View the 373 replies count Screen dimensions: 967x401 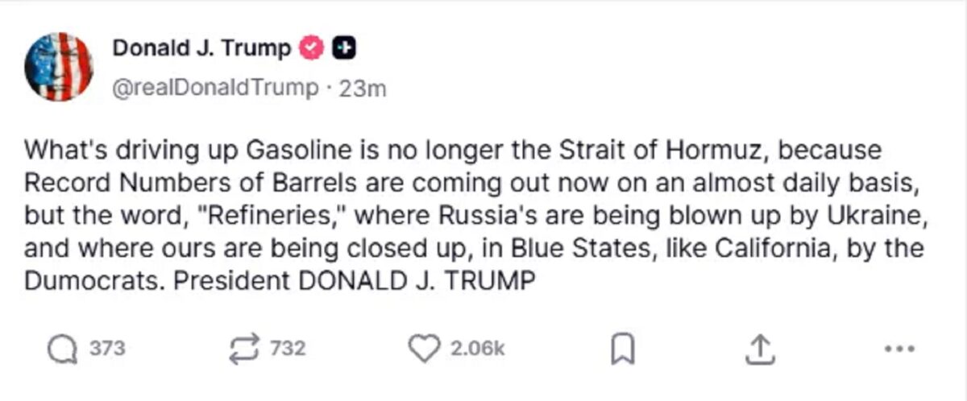pos(107,349)
